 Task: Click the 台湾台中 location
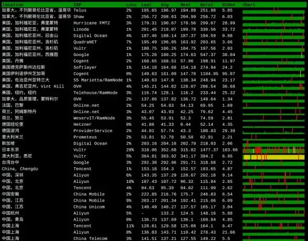(10, 162)
